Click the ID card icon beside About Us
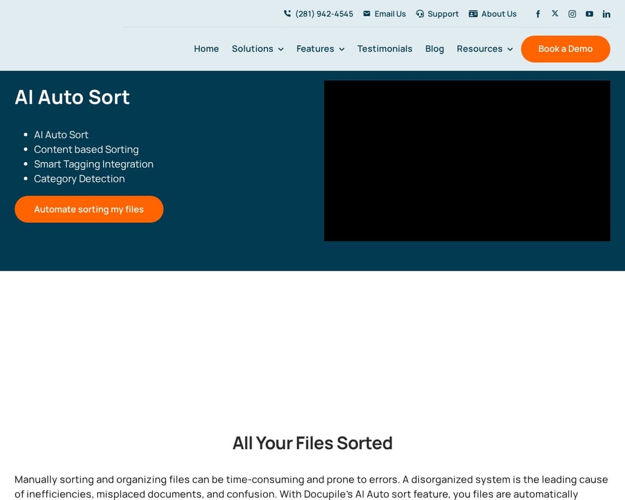This screenshot has height=500, width=625. 473,14
